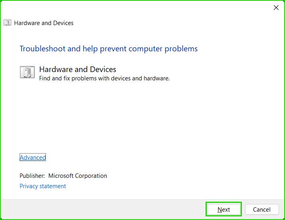Close the troubleshooter window with the X

pos(276,8)
